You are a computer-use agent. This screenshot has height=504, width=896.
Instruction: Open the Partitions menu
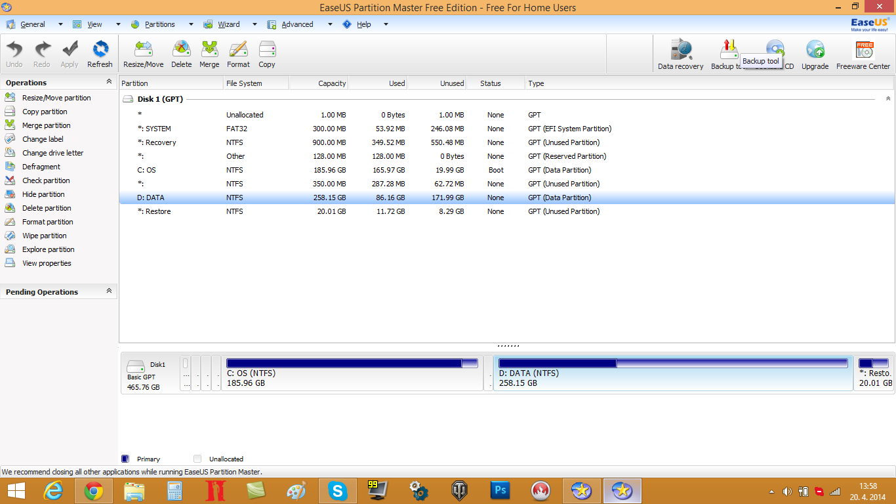160,24
